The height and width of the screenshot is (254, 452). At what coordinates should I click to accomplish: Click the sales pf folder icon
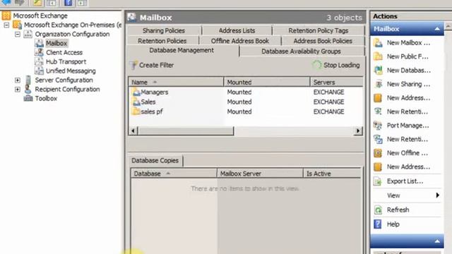coord(136,111)
